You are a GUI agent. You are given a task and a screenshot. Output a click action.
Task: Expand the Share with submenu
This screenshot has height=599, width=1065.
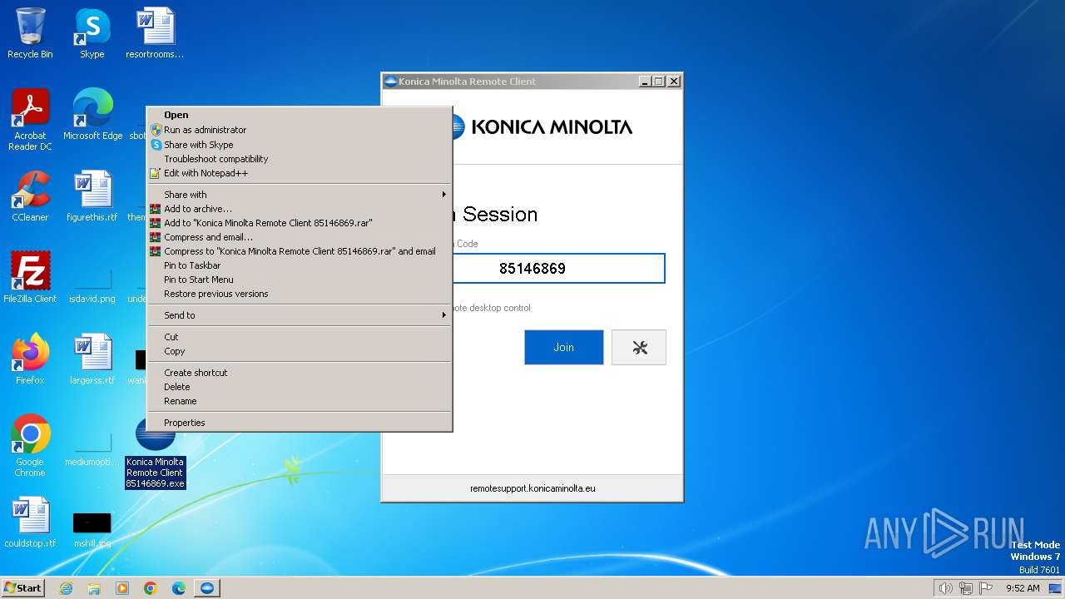point(300,195)
